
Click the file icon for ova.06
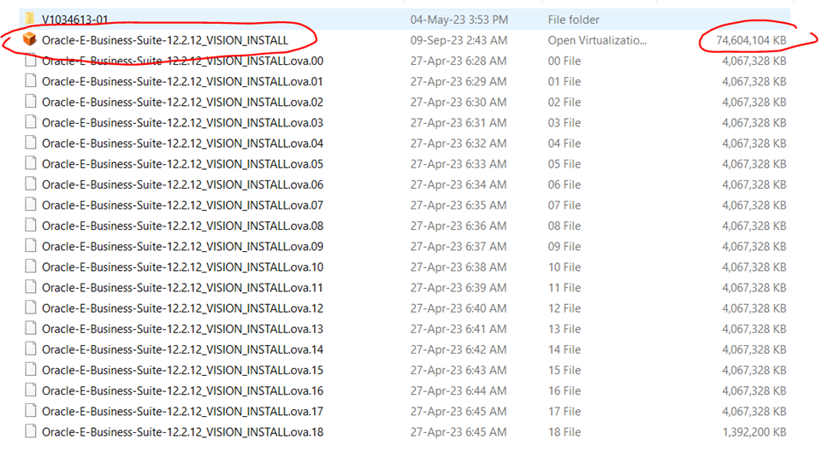click(x=31, y=184)
